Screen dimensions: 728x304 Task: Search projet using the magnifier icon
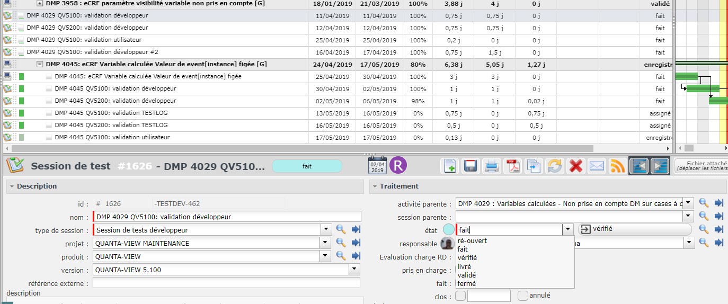[341, 243]
